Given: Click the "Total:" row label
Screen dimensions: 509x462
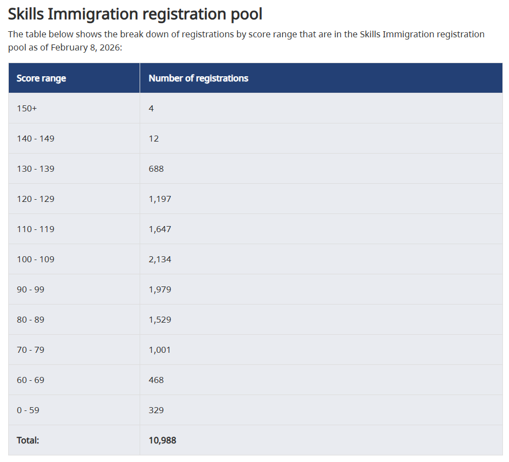Looking at the screenshot, I should pos(28,440).
